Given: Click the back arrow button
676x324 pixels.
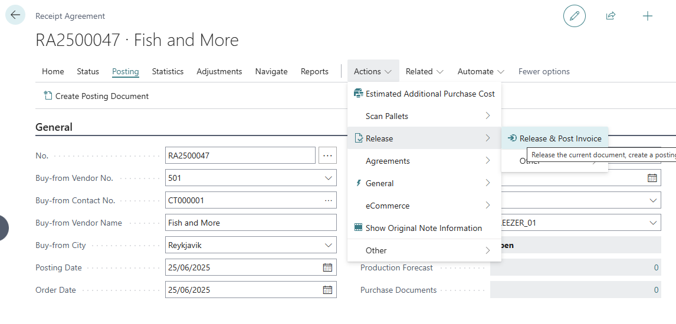Looking at the screenshot, I should pos(15,15).
